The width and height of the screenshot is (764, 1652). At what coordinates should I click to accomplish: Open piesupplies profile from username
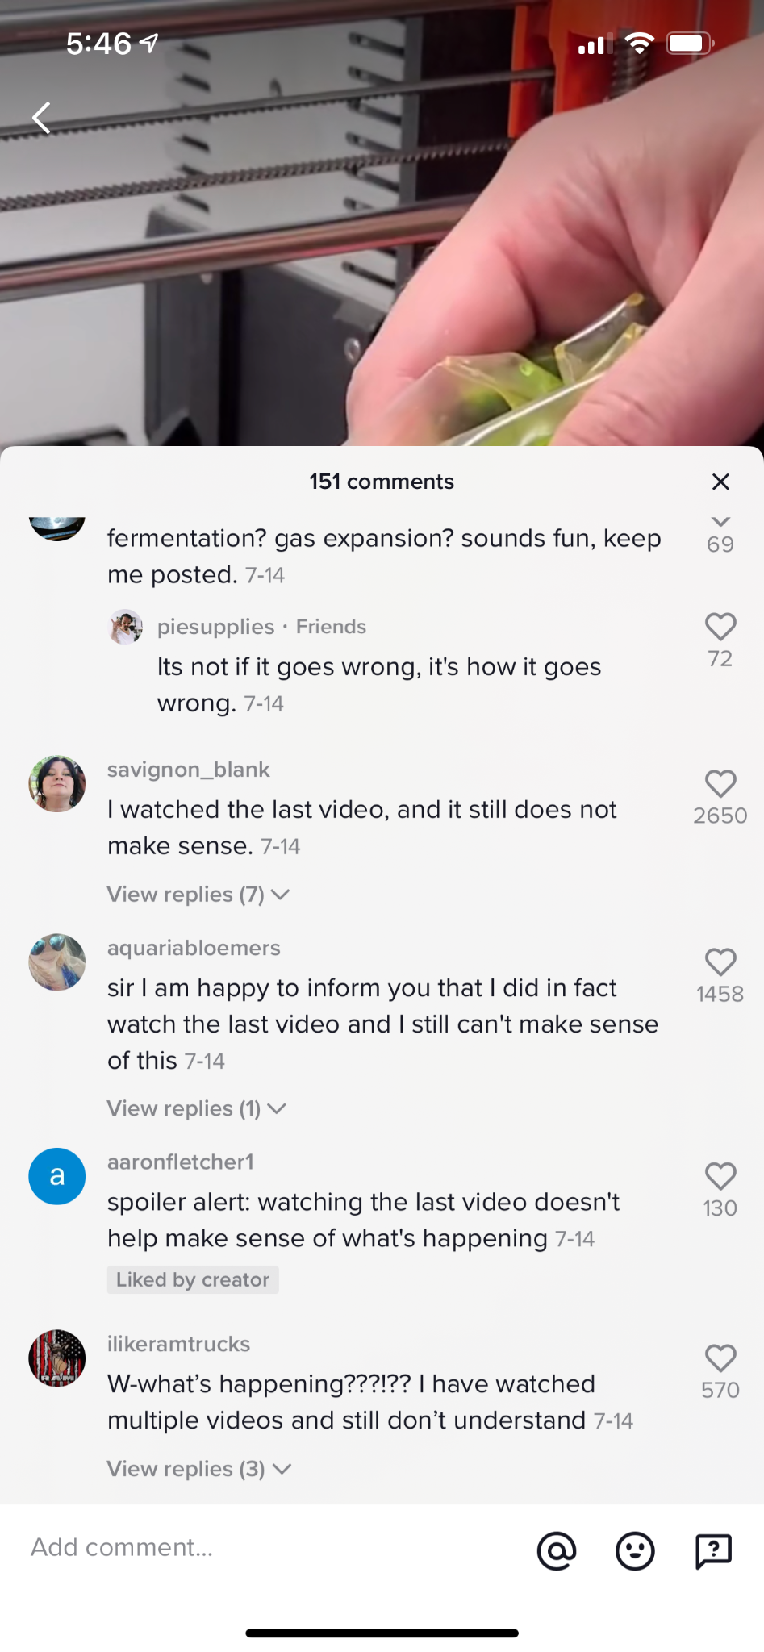215,627
